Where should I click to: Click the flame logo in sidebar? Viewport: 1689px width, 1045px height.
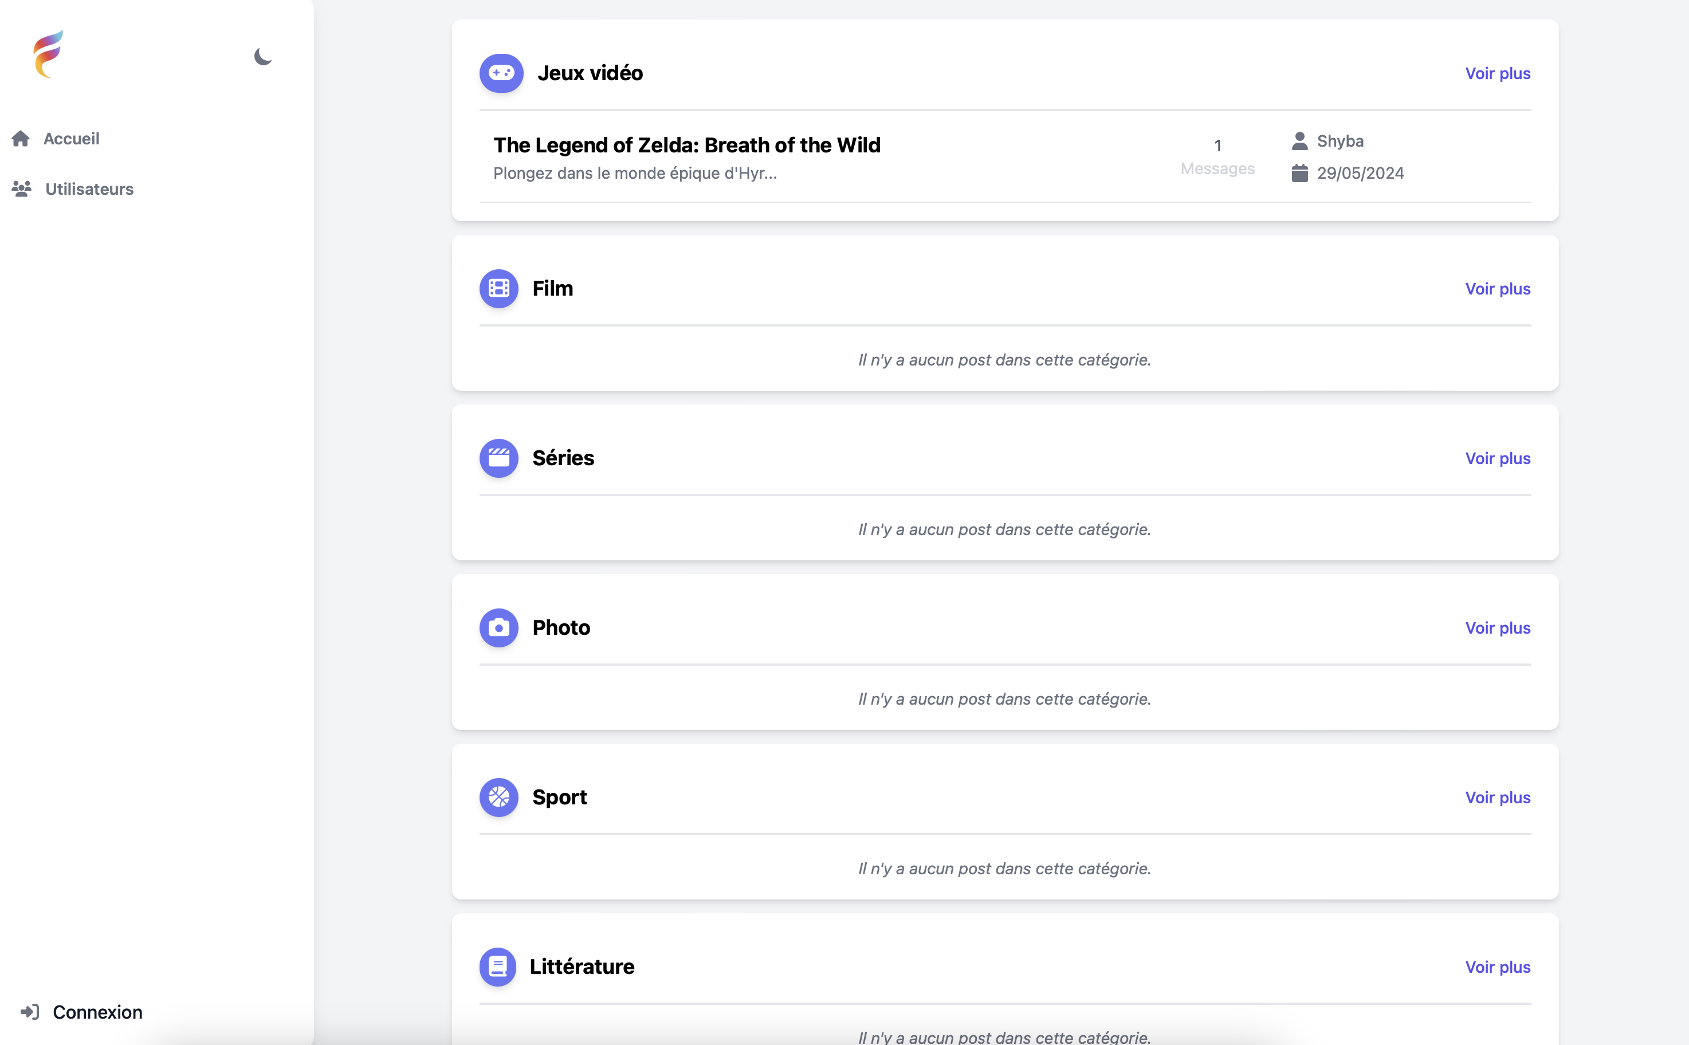coord(48,54)
